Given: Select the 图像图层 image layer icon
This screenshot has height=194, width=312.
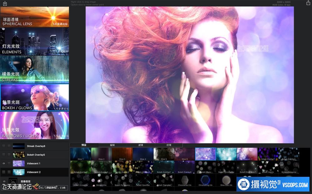Looking at the screenshot, I should point(13,182).
